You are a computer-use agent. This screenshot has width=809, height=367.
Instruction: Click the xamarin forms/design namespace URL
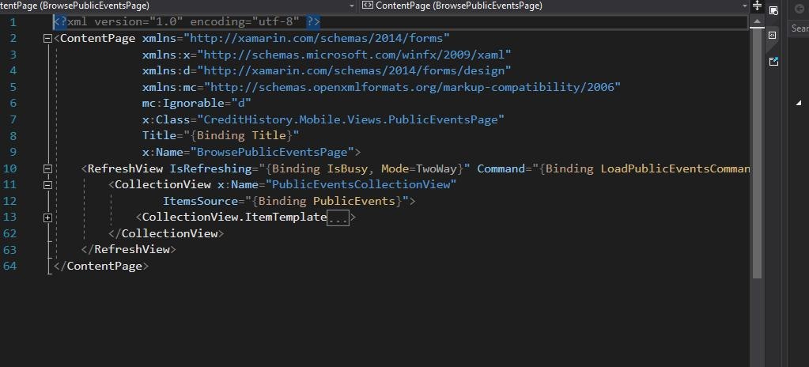(x=354, y=70)
